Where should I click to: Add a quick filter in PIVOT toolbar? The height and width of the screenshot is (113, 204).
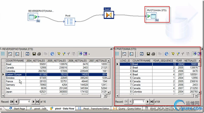pyautogui.click(x=178, y=54)
